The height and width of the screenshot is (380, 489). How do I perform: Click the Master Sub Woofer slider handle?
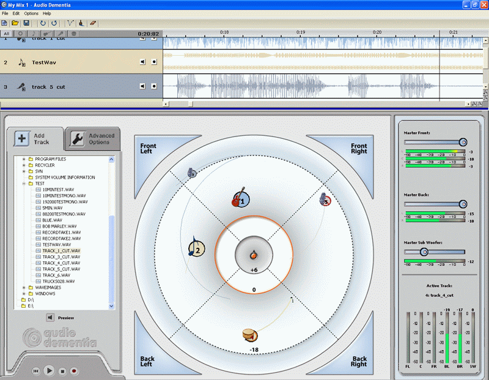(x=424, y=251)
